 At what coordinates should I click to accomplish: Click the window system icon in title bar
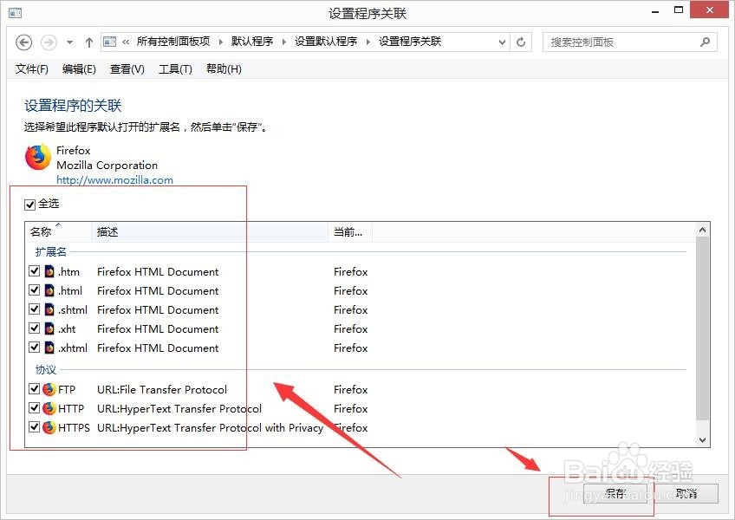(x=16, y=13)
